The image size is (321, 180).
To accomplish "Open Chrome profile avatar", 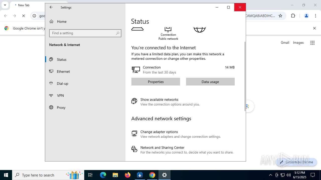I will [306, 16].
